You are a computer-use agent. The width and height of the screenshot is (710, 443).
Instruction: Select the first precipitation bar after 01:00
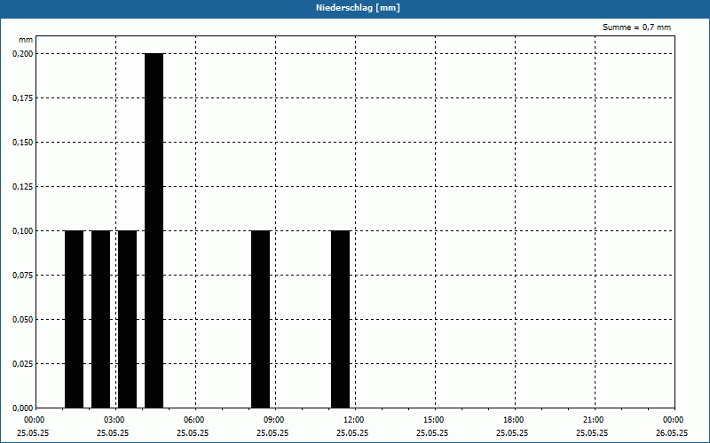(75, 319)
